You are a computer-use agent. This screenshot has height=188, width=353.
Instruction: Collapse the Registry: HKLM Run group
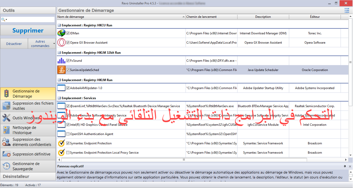pyautogui.click(x=59, y=80)
